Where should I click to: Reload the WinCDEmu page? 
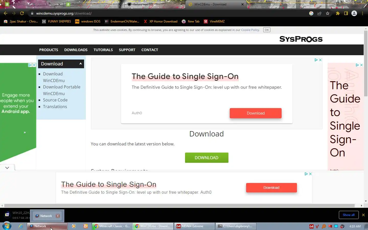[22, 13]
